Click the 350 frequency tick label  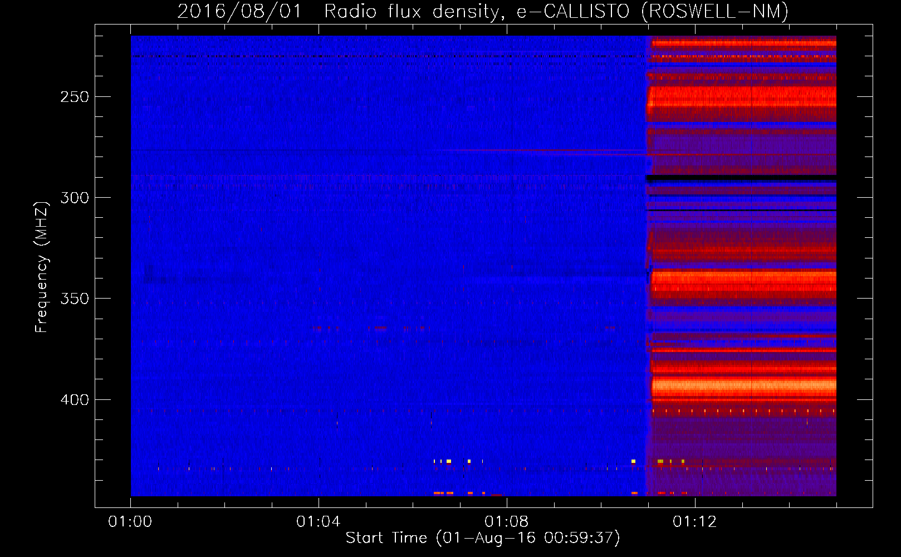(75, 299)
